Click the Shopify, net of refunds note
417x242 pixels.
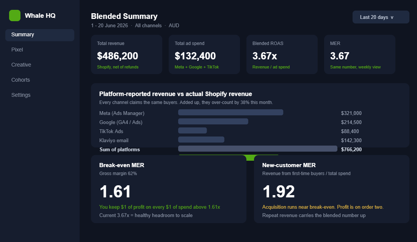118,67
